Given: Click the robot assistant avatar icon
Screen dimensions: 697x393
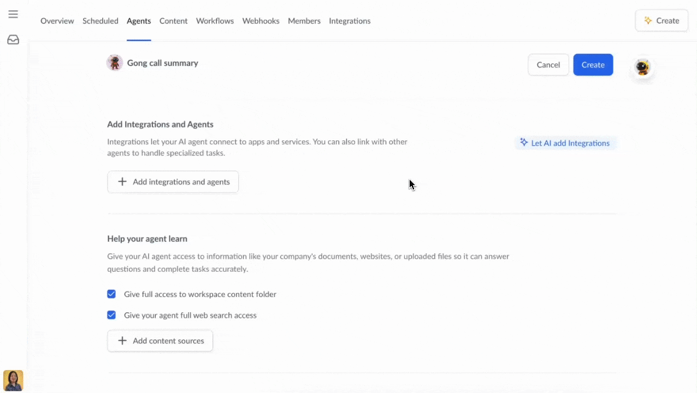Looking at the screenshot, I should 642,67.
